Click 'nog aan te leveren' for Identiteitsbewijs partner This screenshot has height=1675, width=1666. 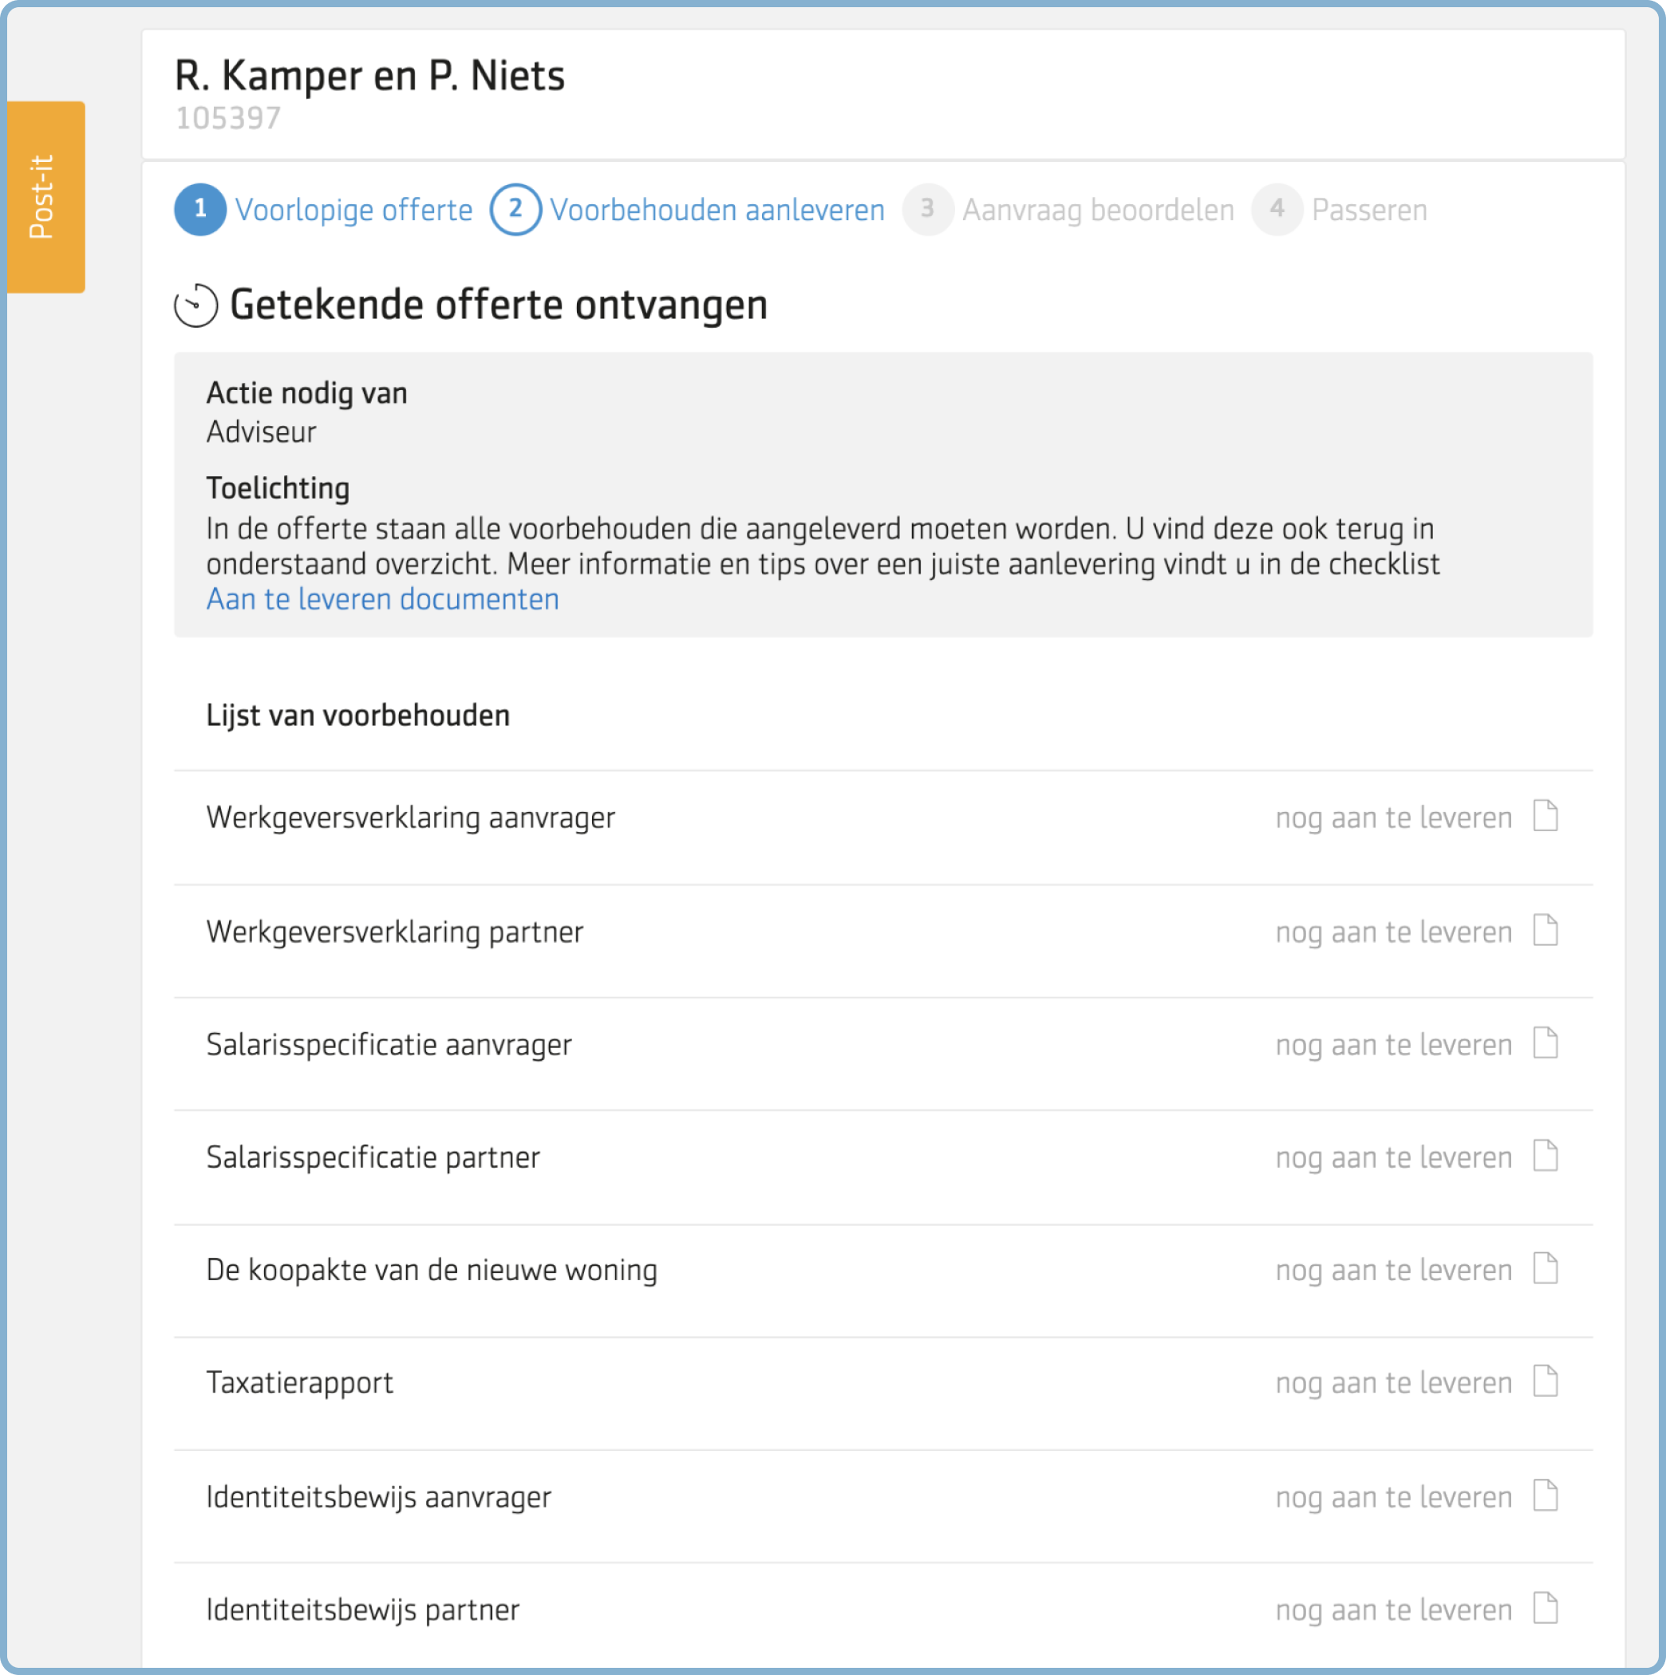1394,1610
